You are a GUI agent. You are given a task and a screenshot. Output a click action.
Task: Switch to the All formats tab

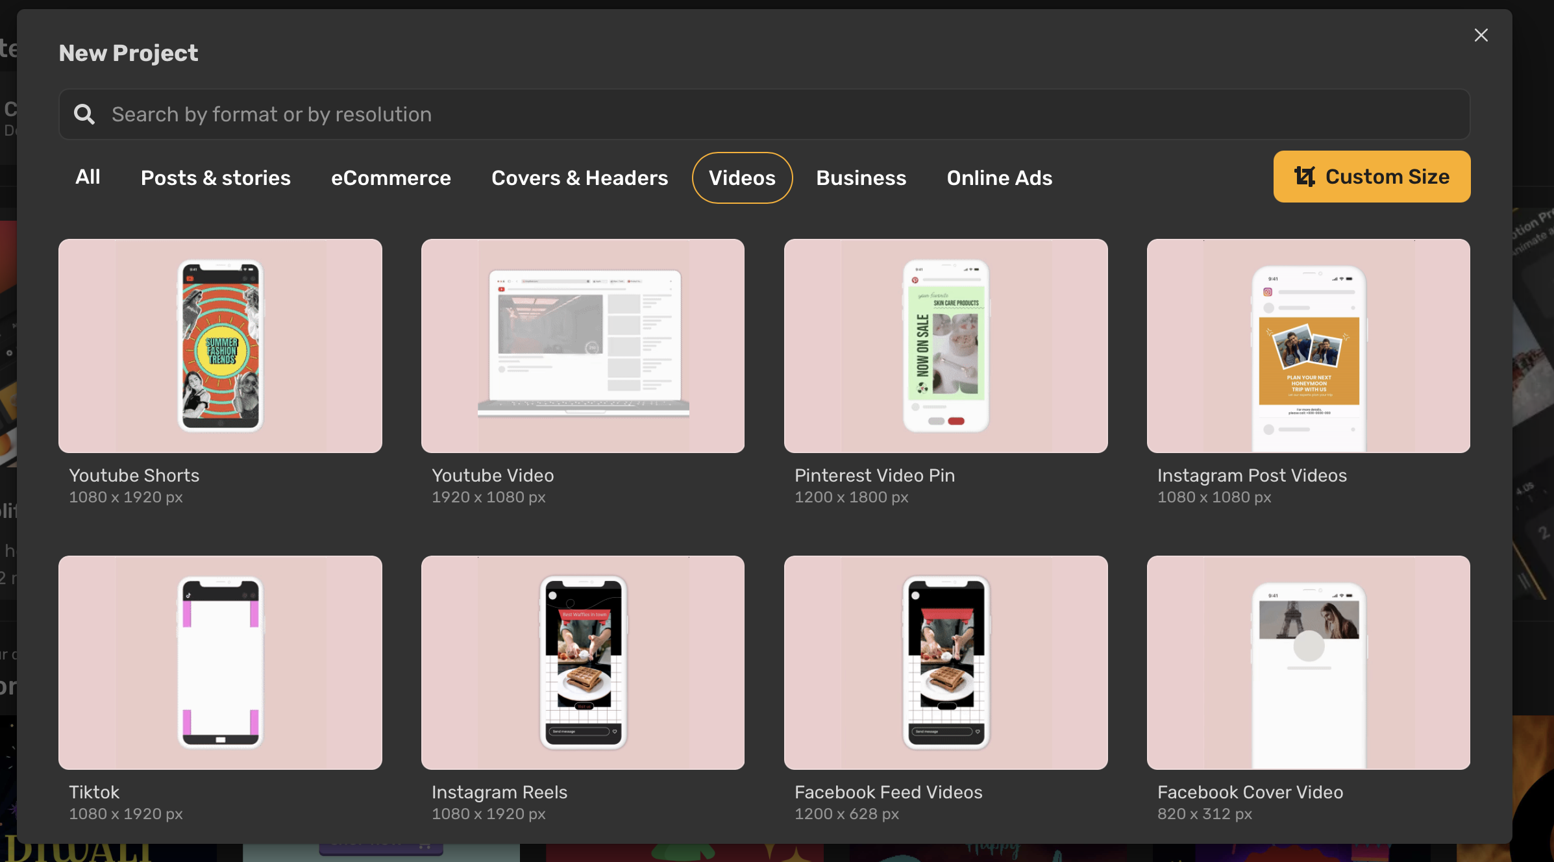88,177
